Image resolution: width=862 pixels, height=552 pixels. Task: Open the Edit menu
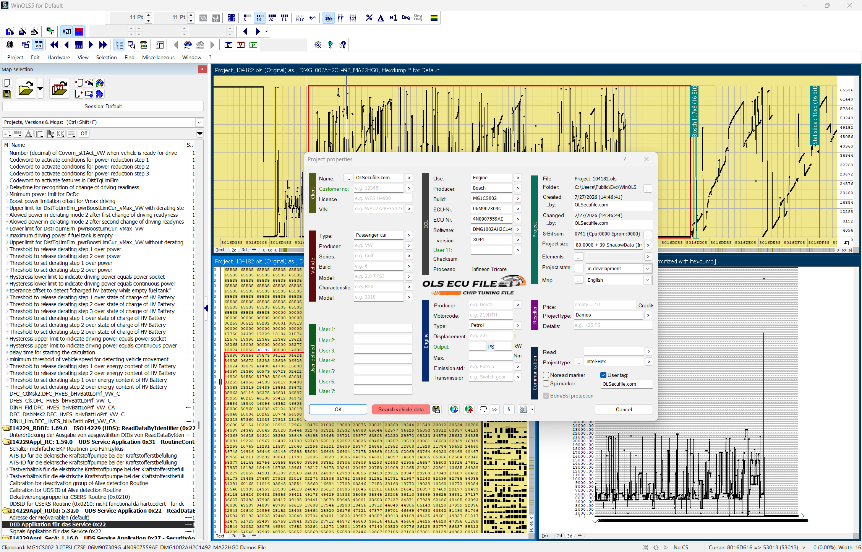(x=35, y=57)
